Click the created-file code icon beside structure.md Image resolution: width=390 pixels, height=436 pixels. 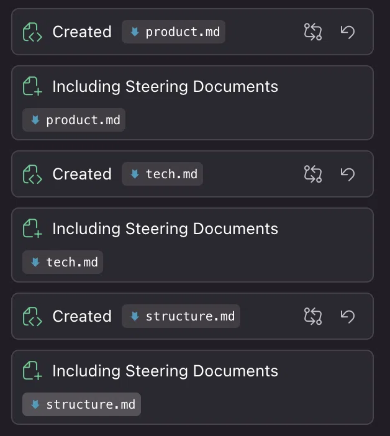tap(32, 316)
